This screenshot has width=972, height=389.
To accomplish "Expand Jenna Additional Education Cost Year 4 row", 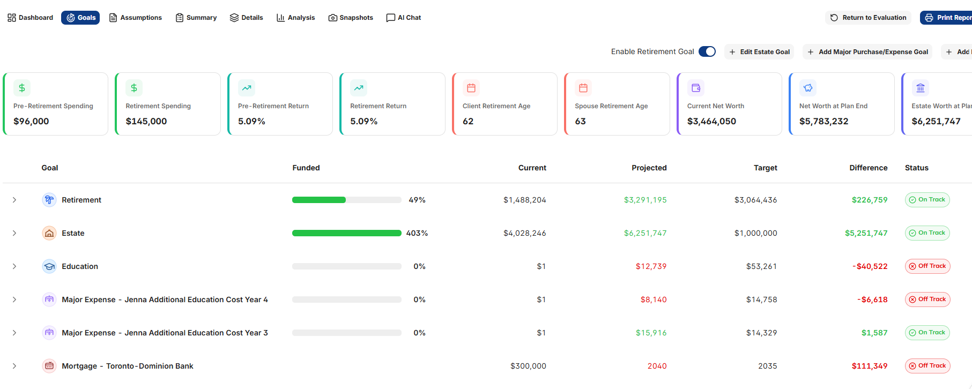I will 14,300.
